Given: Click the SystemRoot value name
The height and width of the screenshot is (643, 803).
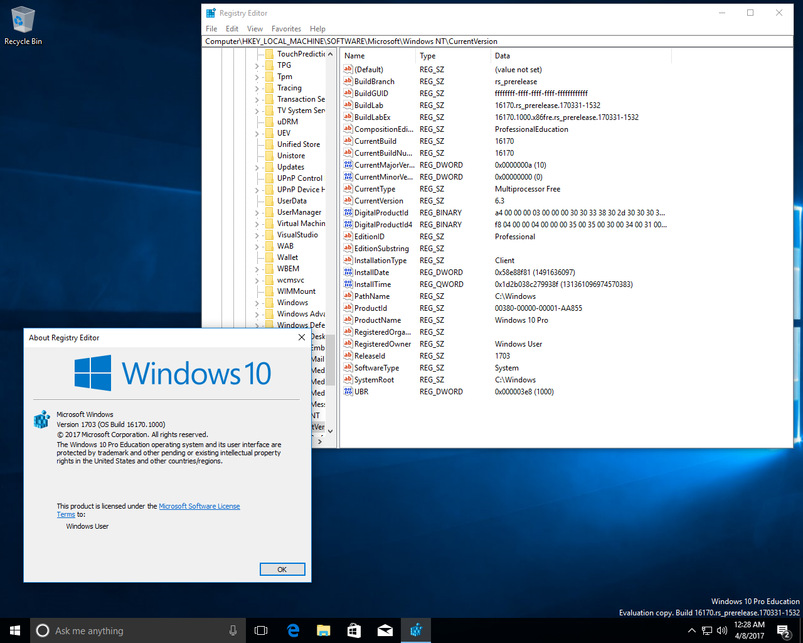Looking at the screenshot, I should coord(374,379).
